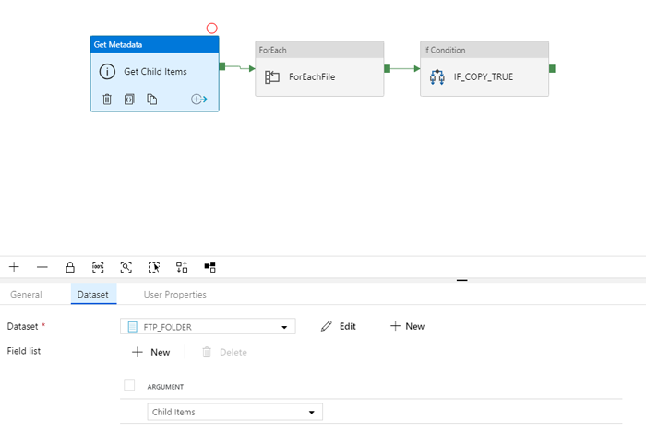Screen dimensions: 646x432
Task: Click the panel collapse handle bar
Action: (461, 280)
